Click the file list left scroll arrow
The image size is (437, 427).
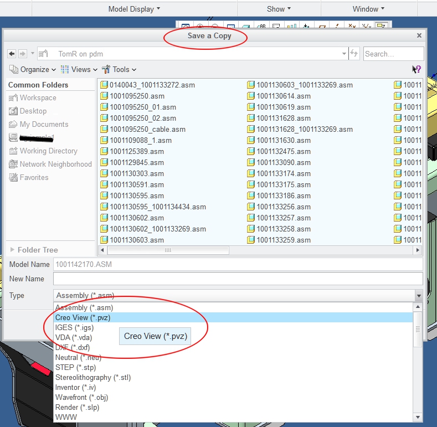click(102, 250)
